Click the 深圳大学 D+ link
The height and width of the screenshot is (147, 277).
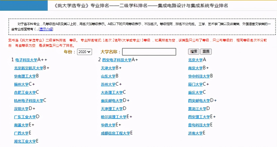(x=21, y=109)
